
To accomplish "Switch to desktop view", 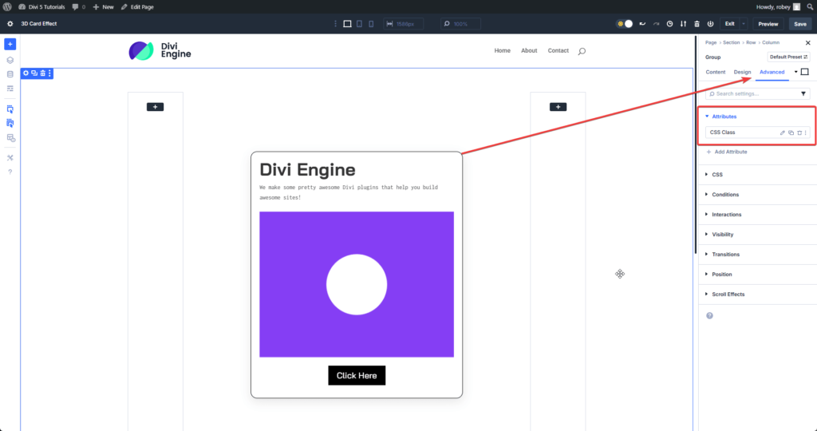I will tap(348, 24).
